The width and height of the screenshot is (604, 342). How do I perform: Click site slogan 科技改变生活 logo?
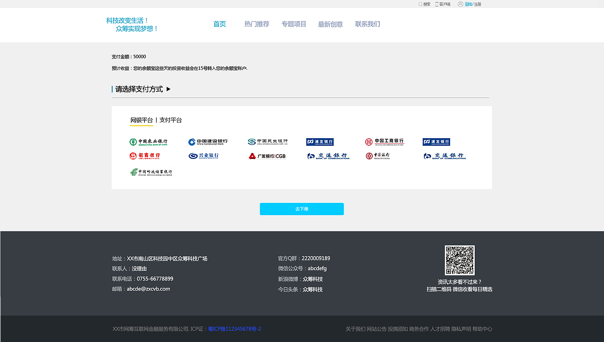coord(132,25)
